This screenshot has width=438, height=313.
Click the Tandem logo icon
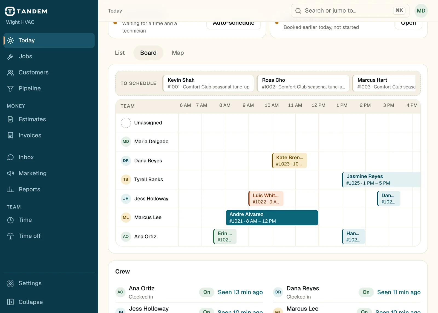click(x=10, y=11)
